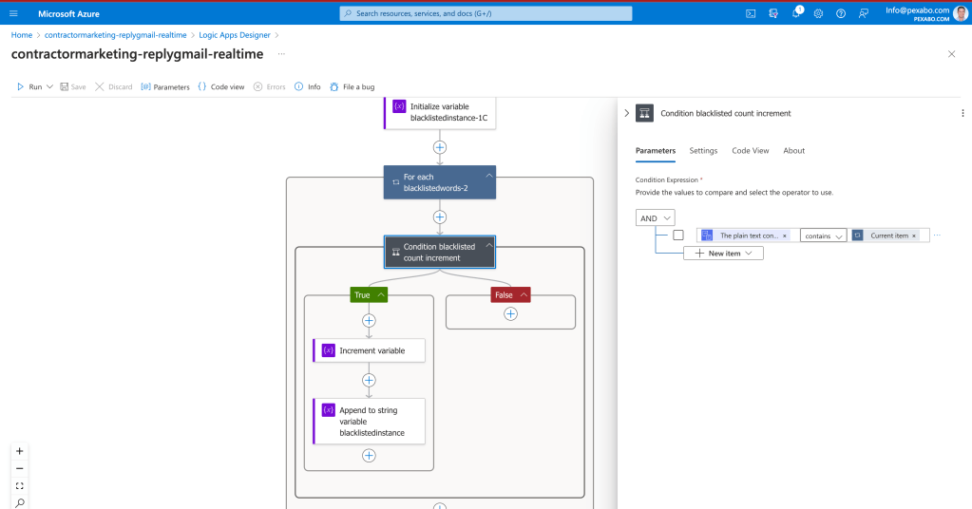The height and width of the screenshot is (509, 972).
Task: Click the Microsoft Azure logo text
Action: (68, 13)
